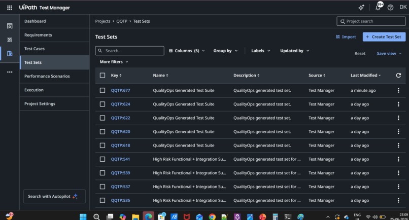Expand More filters
This screenshot has height=220, width=409.
click(114, 62)
